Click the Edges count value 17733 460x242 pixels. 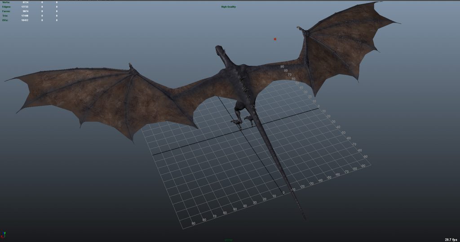click(25, 7)
